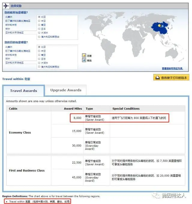This screenshot has height=204, width=192.
Task: Select 日本 radio under destination (目的地)
Action: pos(39,59)
